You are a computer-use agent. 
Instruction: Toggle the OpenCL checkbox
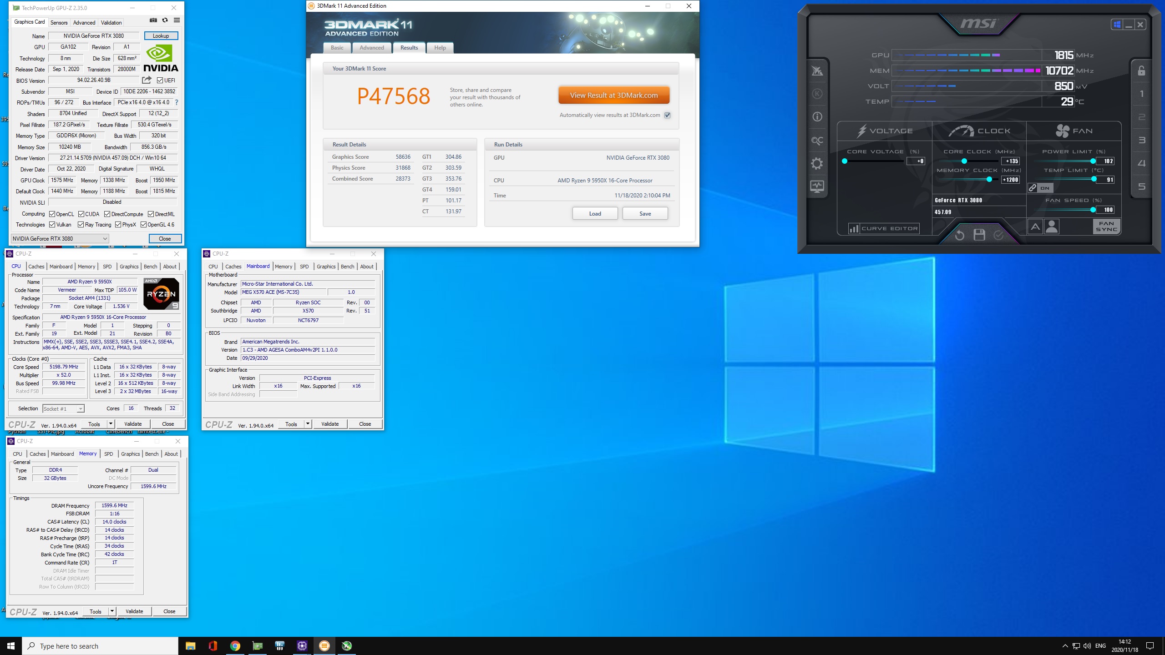point(52,214)
